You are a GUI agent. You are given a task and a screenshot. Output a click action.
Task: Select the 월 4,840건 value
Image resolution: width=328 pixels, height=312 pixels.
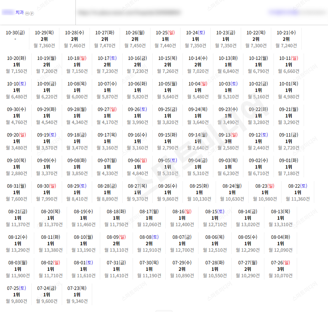coord(138,174)
